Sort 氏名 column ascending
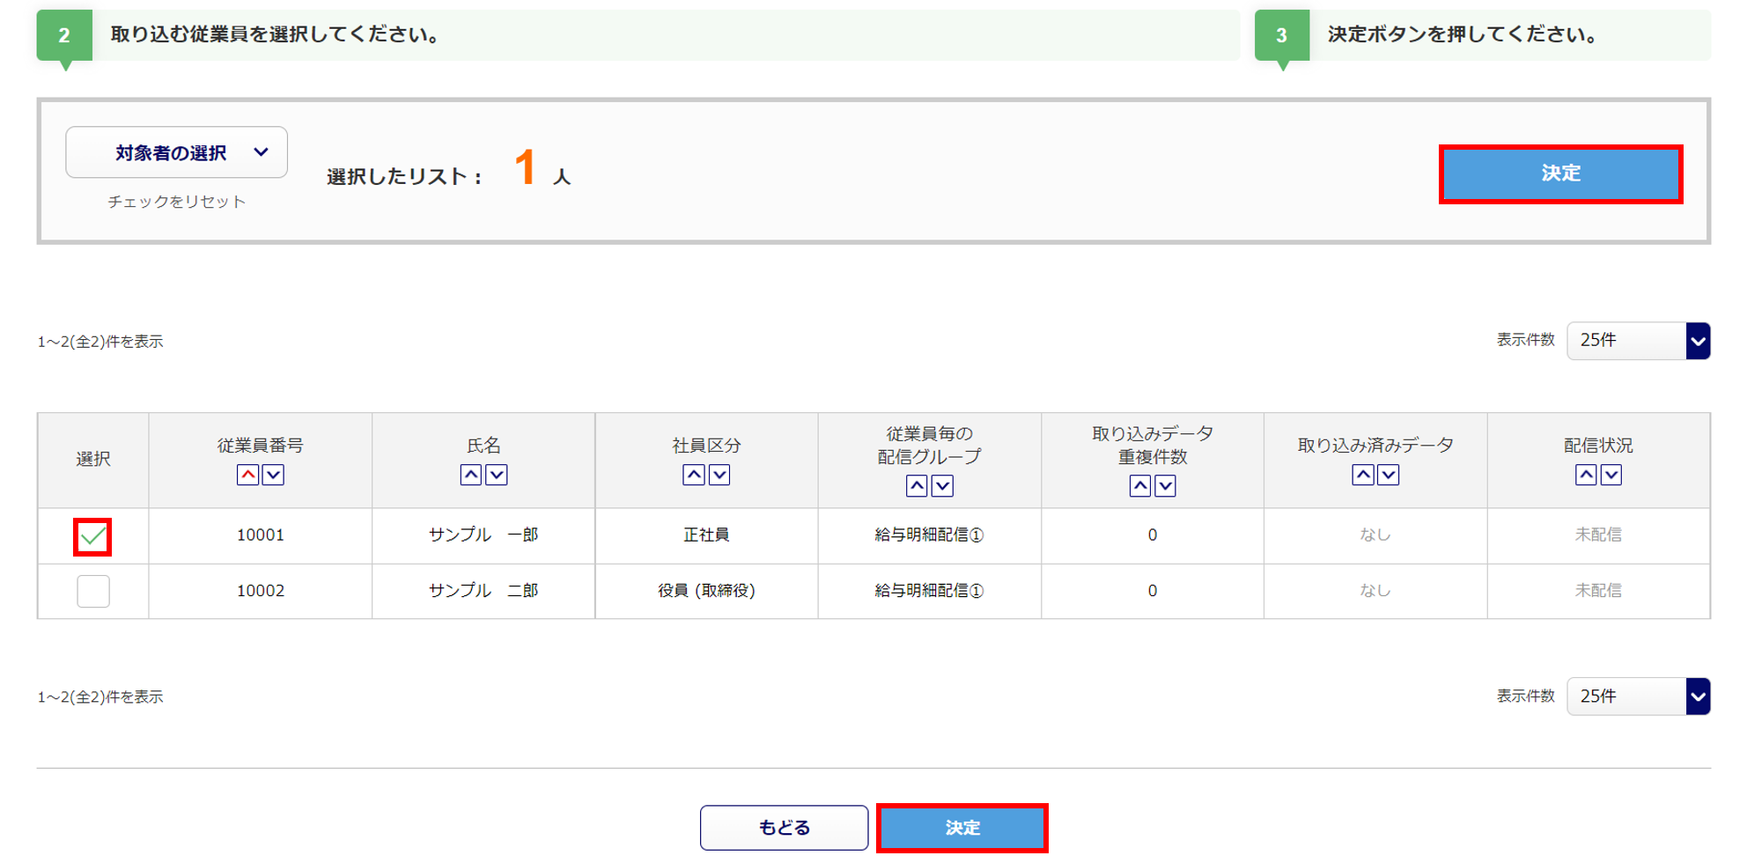 [x=471, y=476]
